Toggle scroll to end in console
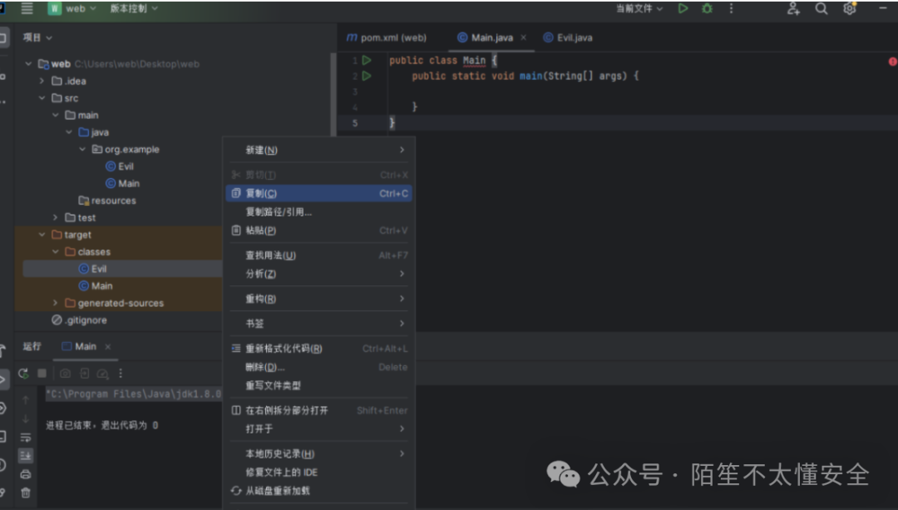Screen dimensions: 898x510 [x=26, y=456]
